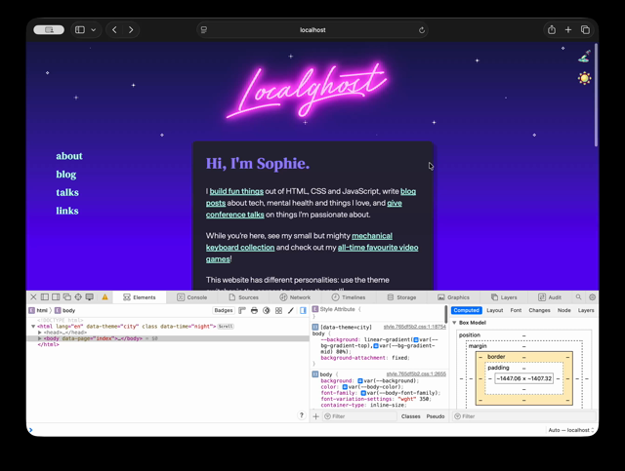This screenshot has width=625, height=471.
Task: Open a new Safari tab
Action: (568, 30)
